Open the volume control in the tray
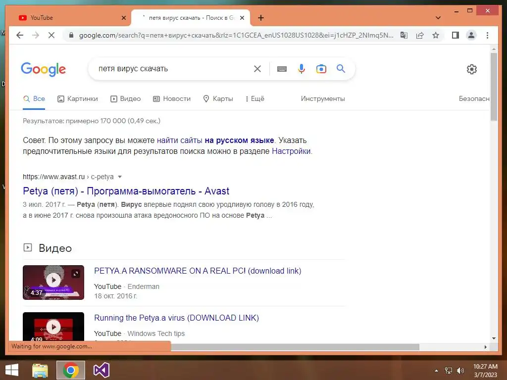 point(460,371)
